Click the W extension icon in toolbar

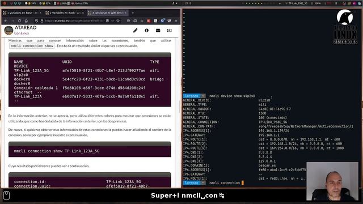tap(169, 21)
